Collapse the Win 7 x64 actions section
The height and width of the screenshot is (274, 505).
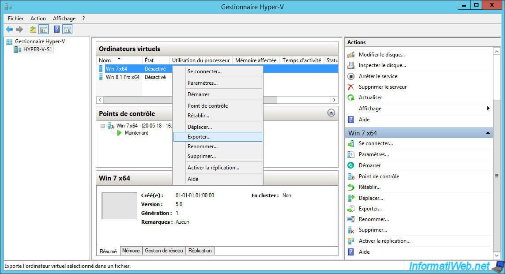pyautogui.click(x=488, y=133)
